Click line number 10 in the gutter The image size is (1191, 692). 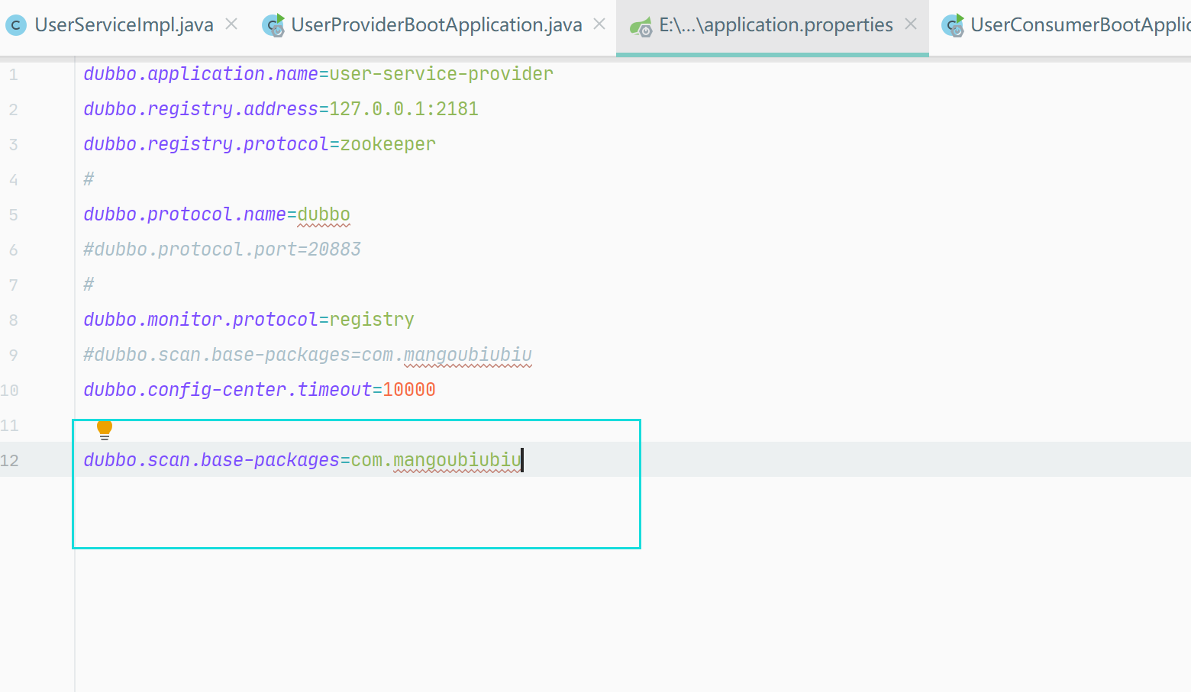[10, 391]
